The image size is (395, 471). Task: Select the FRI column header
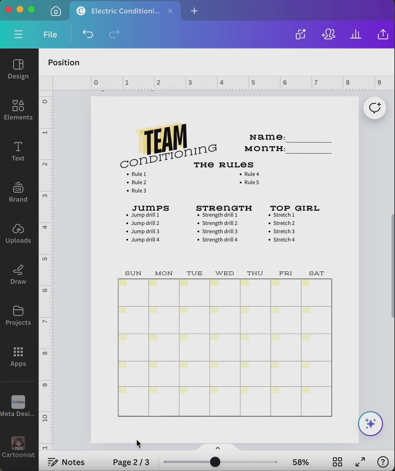(286, 273)
